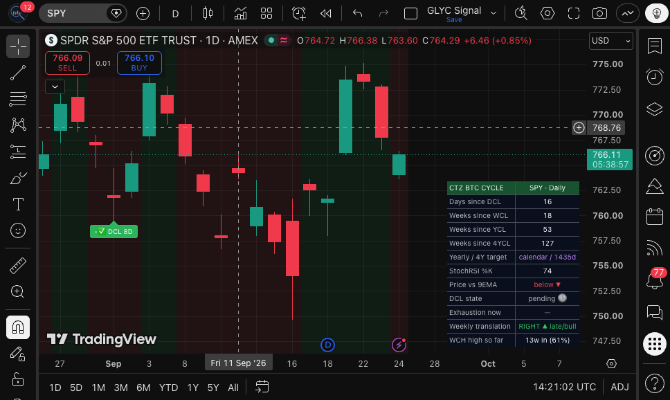Screen dimensions: 670x400
Task: Select the 5Y time range
Action: click(x=212, y=388)
